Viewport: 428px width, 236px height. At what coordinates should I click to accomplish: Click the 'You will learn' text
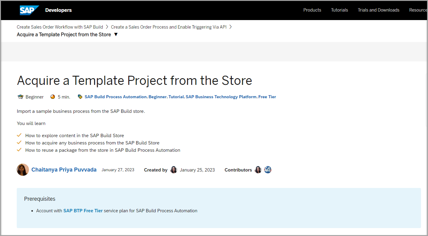pos(31,123)
